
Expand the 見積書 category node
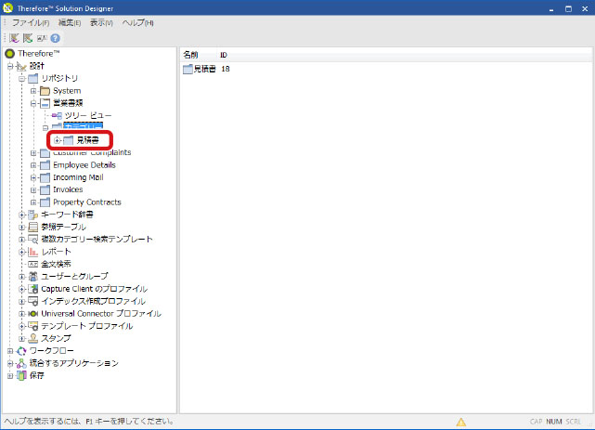coord(58,139)
